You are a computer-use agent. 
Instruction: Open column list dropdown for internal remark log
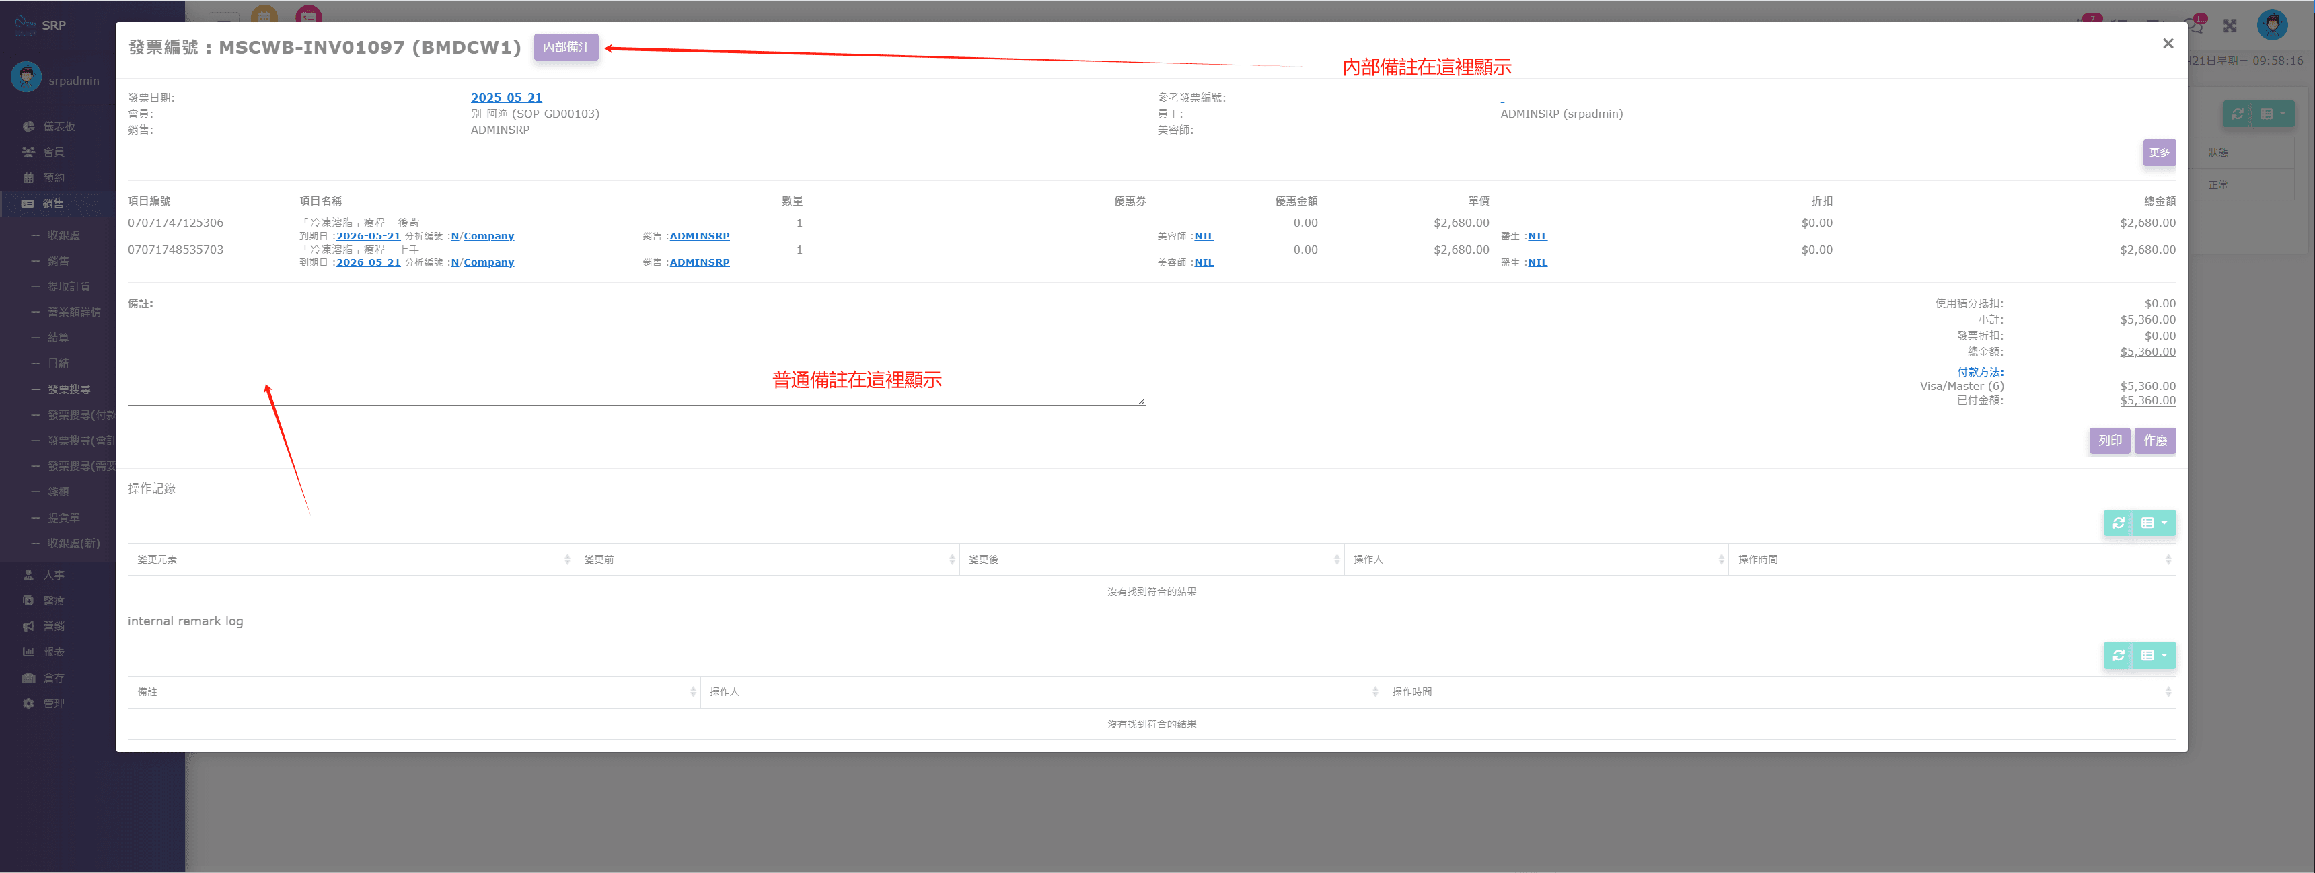click(2154, 655)
